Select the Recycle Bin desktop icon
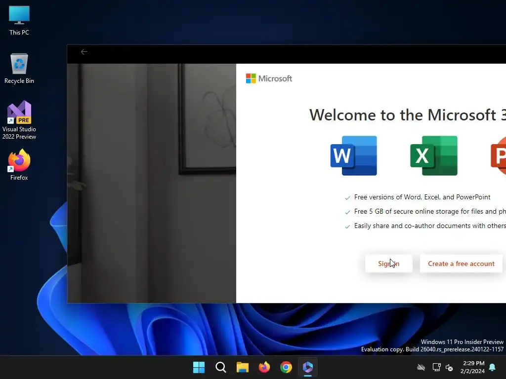This screenshot has height=379, width=506. [x=19, y=69]
